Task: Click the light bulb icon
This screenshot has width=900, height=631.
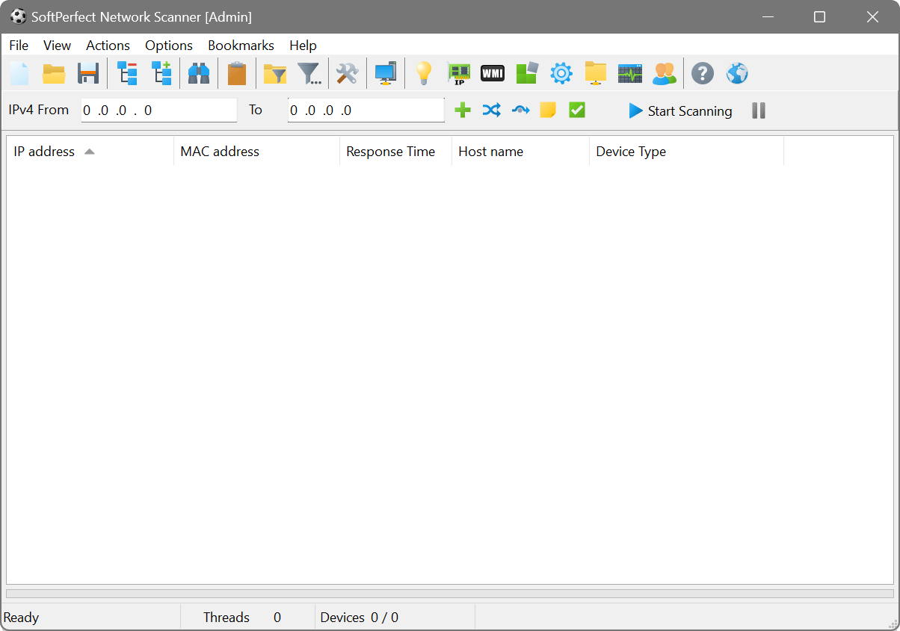Action: (424, 73)
